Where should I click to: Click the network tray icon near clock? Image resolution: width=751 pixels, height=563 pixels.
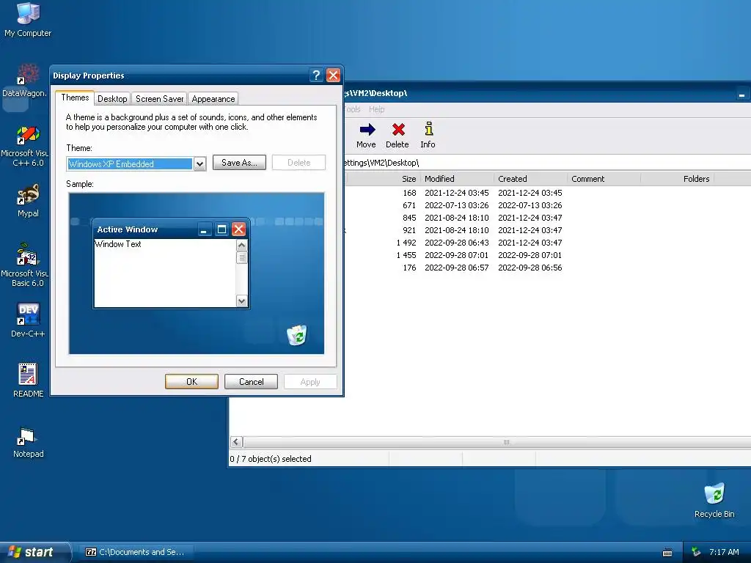pyautogui.click(x=696, y=552)
